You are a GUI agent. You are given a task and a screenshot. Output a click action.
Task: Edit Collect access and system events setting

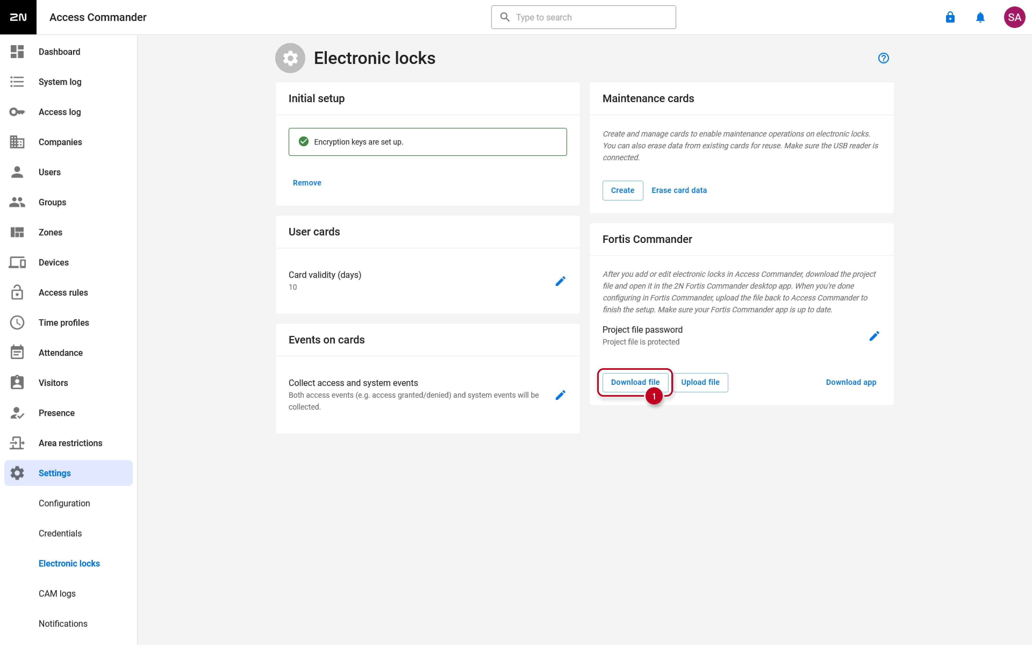coord(560,395)
